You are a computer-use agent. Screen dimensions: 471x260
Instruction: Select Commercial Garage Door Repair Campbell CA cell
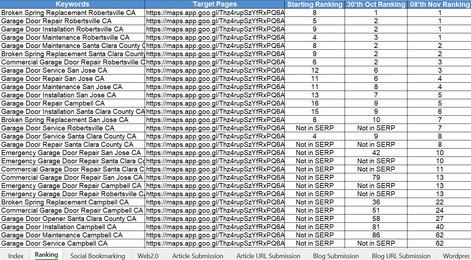(x=73, y=210)
